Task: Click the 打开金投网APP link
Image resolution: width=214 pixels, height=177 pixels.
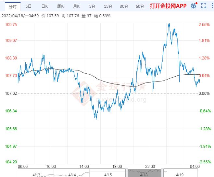Action: tap(168, 6)
